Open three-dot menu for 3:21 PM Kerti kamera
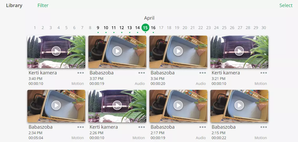Viewport: 298px width, 142px height. point(264,73)
